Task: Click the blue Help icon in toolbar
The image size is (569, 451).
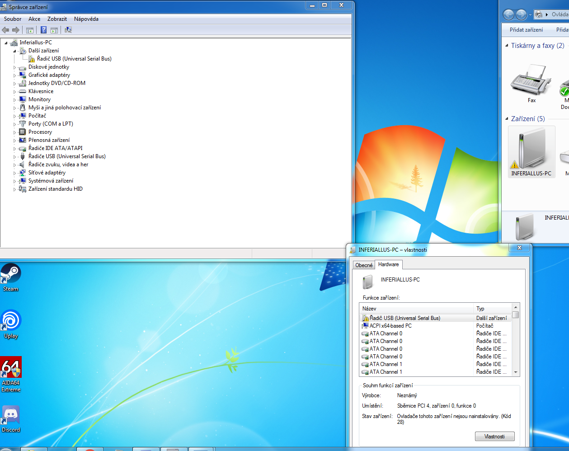Action: pos(43,30)
